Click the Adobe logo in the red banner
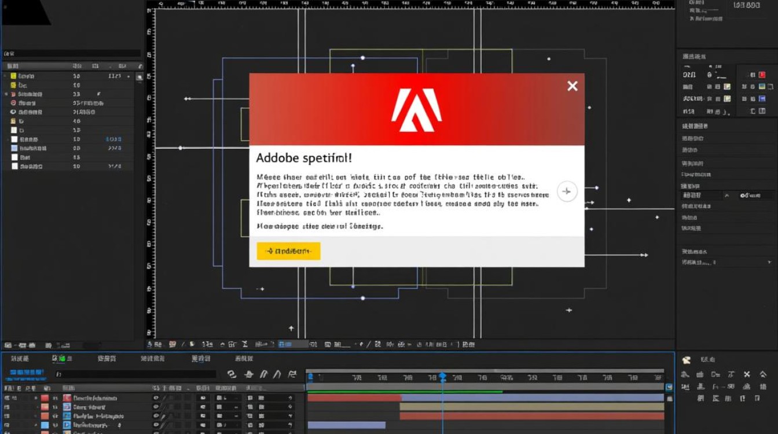The width and height of the screenshot is (778, 434). click(416, 109)
